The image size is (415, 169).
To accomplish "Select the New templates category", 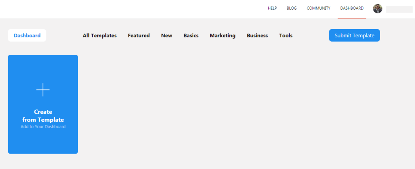I will pyautogui.click(x=167, y=36).
